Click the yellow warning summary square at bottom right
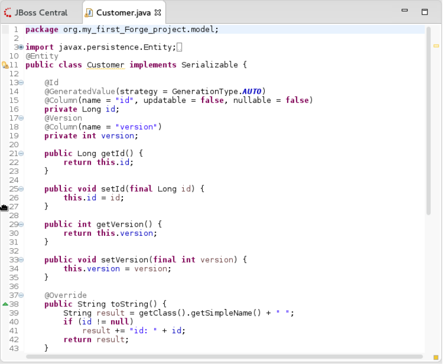The width and height of the screenshot is (443, 364). pyautogui.click(x=435, y=358)
